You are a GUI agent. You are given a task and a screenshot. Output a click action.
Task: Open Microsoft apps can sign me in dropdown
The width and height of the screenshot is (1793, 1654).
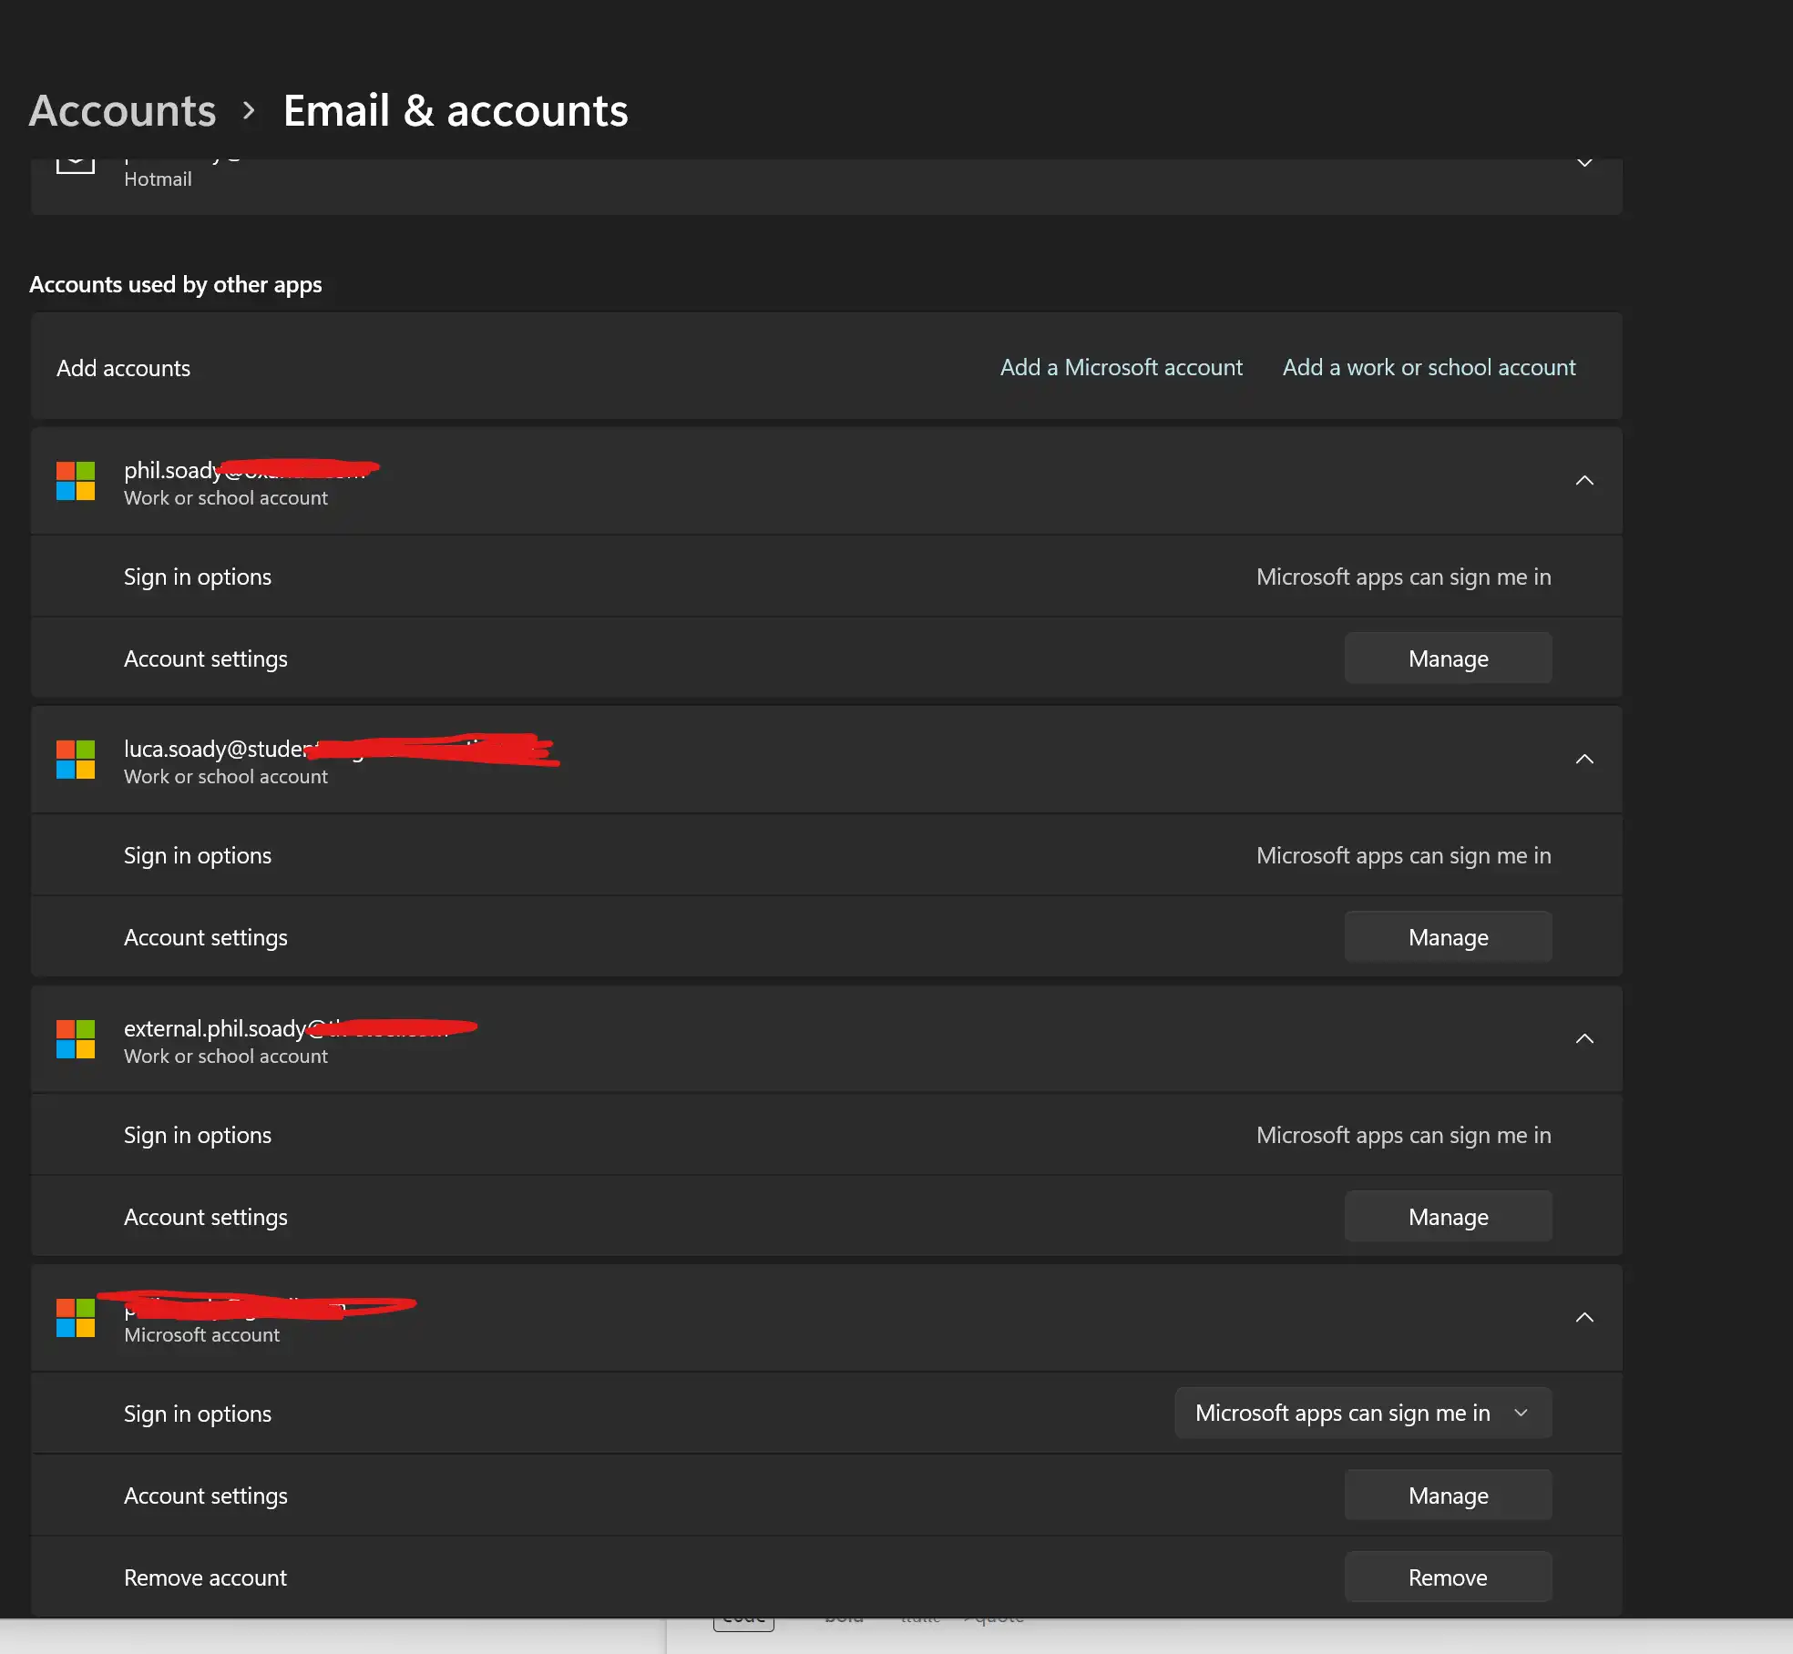[x=1363, y=1413]
